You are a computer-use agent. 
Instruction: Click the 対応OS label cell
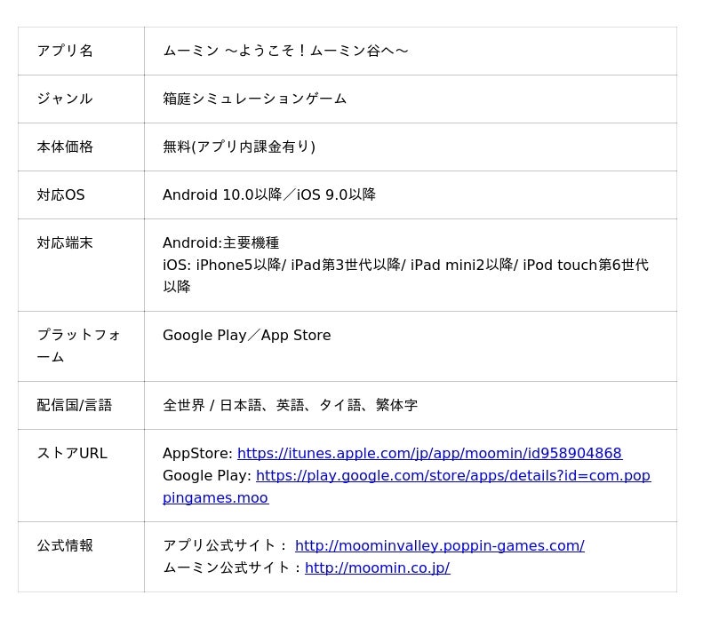coord(60,194)
